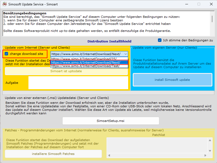Image resolution: width=217 pixels, height=163 pixels.
Task: Click Patchlist left scroll arrow
Action: click(109, 155)
